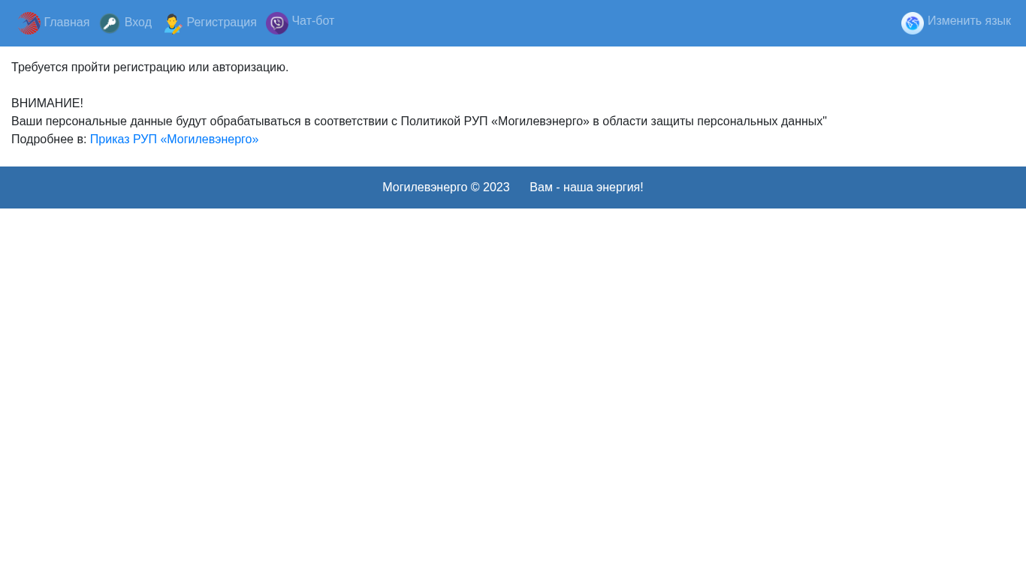Open the Вход login page
1026x576 pixels.
coord(138,22)
